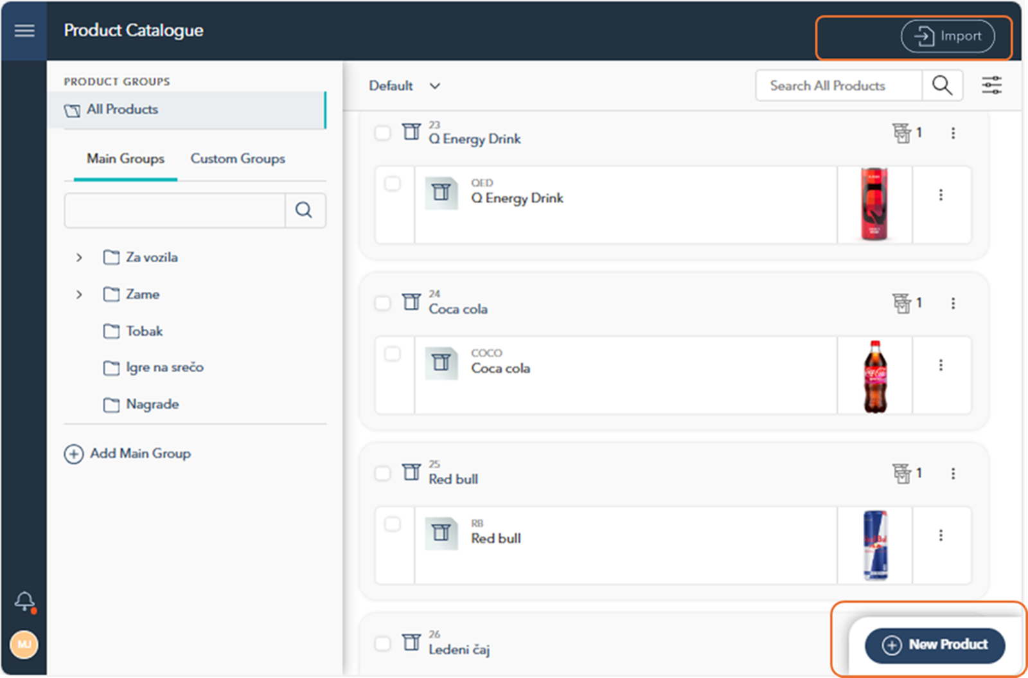Open the Q Energy Drink can thumbnail
Viewport: 1028px width, 678px height.
click(874, 204)
